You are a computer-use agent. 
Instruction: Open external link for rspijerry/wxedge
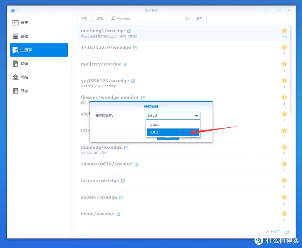126,64
